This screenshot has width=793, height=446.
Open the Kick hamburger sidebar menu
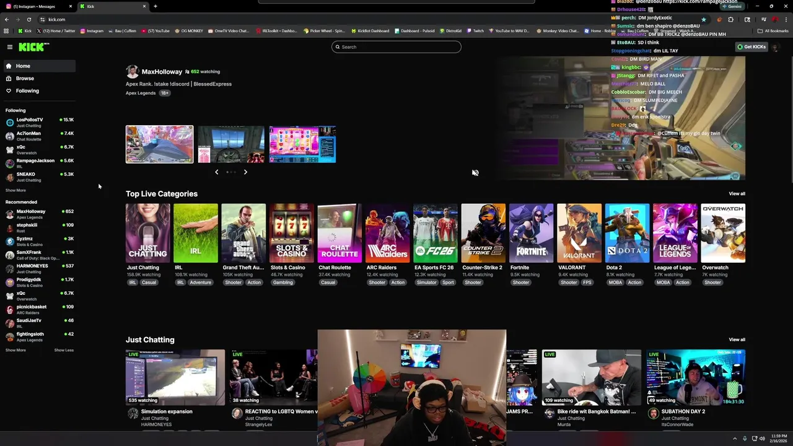[10, 47]
